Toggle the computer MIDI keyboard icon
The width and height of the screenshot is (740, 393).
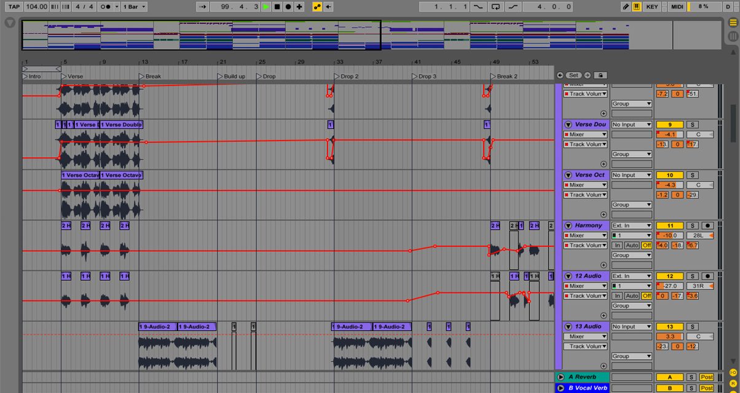pos(637,7)
